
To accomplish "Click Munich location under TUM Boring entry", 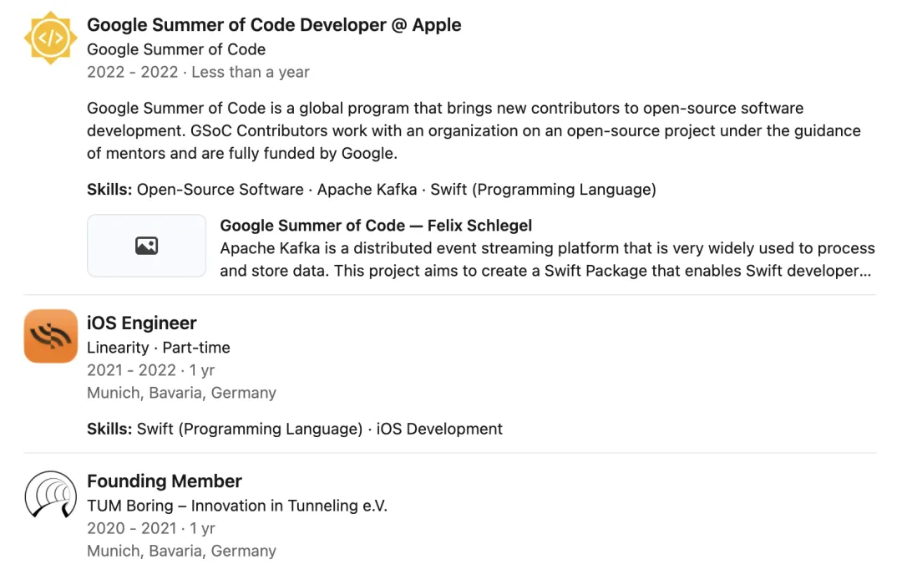I will pyautogui.click(x=181, y=551).
